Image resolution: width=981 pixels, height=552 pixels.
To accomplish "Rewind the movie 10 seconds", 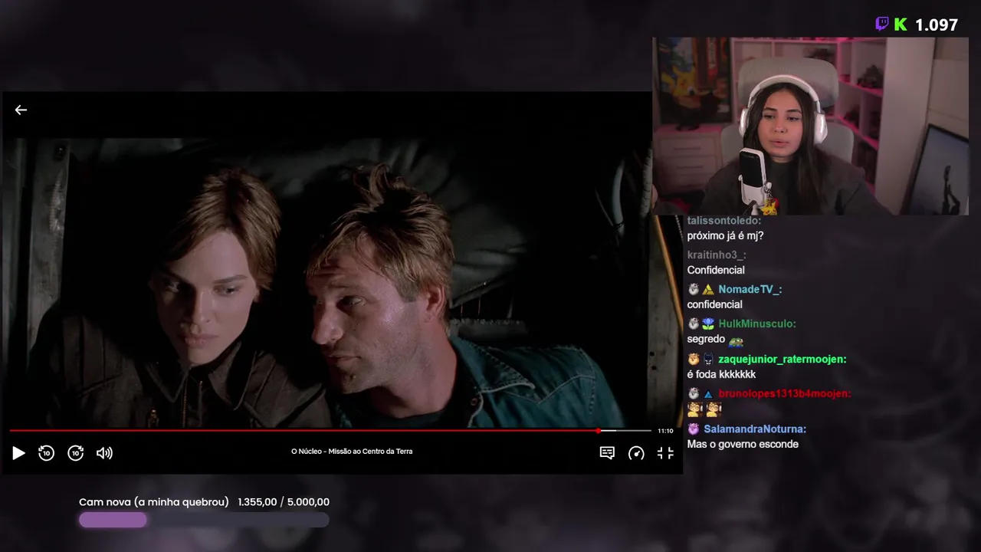I will pos(47,453).
